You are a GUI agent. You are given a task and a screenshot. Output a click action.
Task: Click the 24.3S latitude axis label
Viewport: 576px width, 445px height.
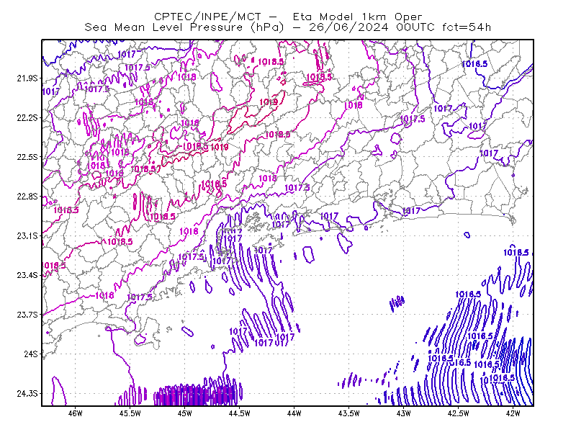[x=27, y=393]
